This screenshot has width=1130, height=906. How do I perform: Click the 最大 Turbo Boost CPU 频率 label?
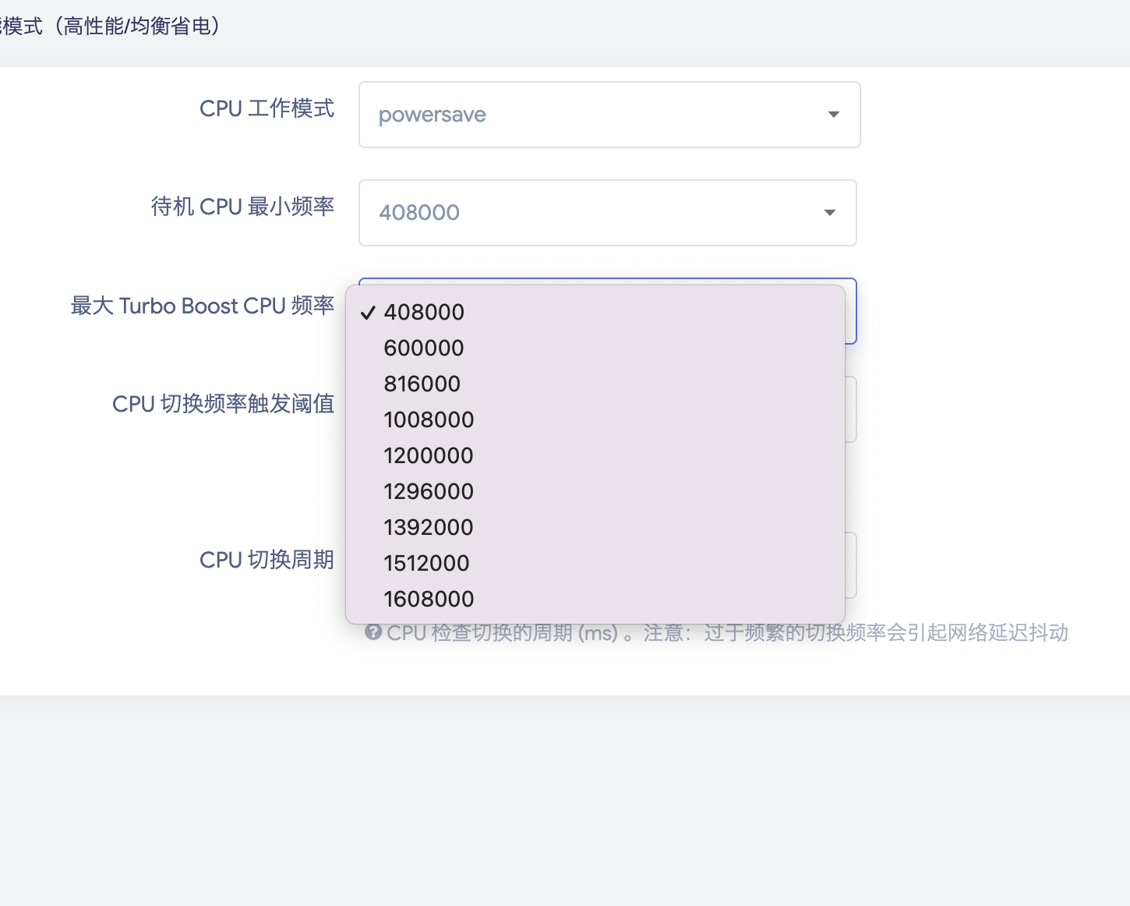click(203, 306)
